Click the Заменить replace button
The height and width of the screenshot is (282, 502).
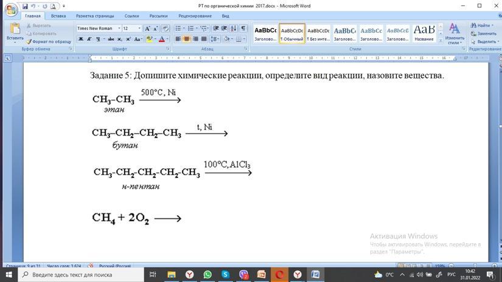click(483, 33)
